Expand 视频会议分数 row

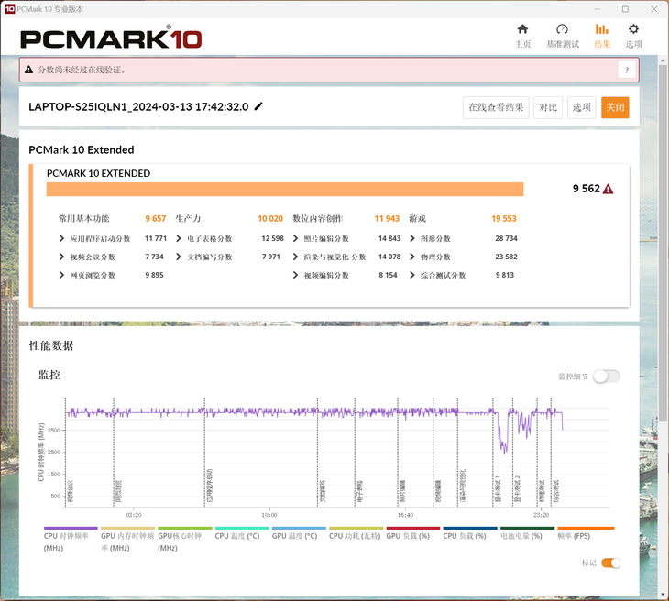pyautogui.click(x=61, y=257)
